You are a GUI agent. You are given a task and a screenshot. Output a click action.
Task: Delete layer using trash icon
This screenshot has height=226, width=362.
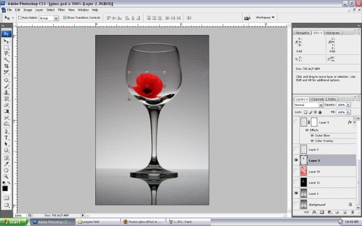point(352,212)
